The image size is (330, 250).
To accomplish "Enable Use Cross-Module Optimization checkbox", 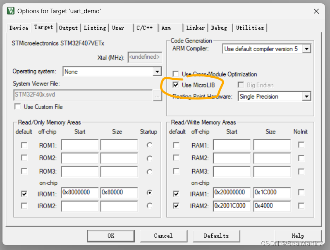I will pyautogui.click(x=176, y=74).
